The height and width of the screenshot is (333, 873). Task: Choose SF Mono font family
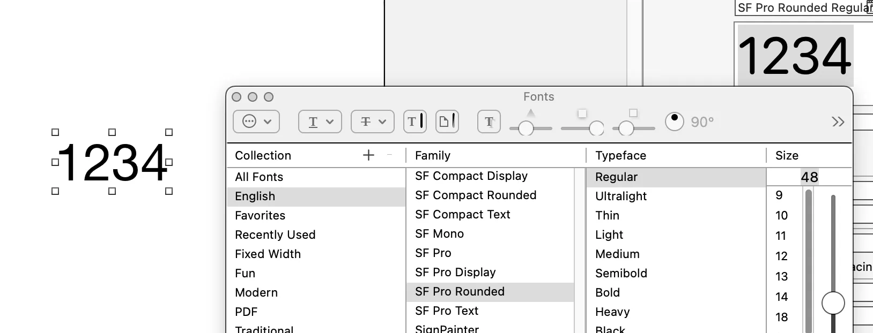pyautogui.click(x=491, y=233)
